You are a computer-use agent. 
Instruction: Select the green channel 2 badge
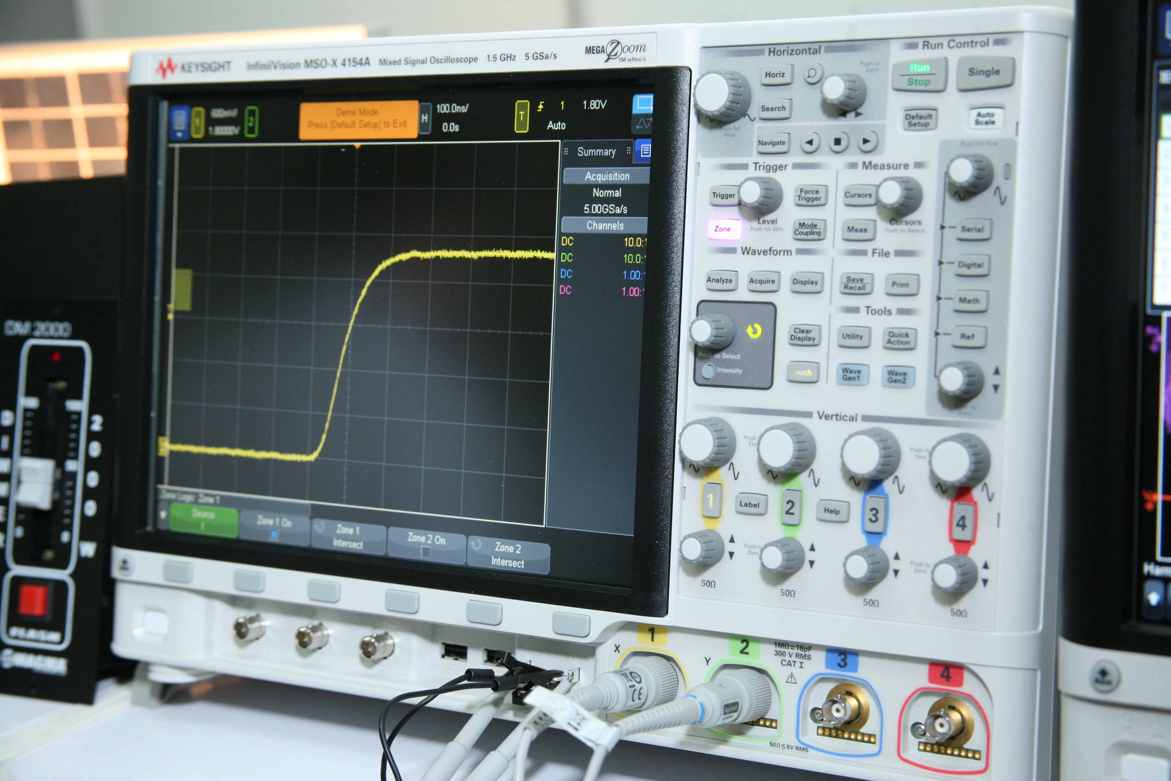[251, 121]
